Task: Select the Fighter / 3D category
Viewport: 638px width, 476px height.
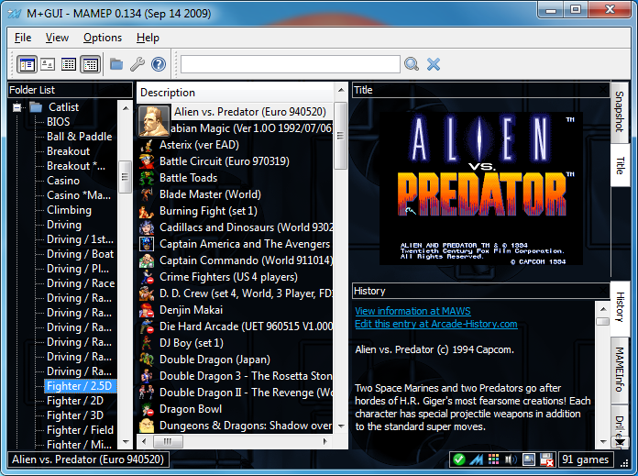Action: pyautogui.click(x=75, y=415)
